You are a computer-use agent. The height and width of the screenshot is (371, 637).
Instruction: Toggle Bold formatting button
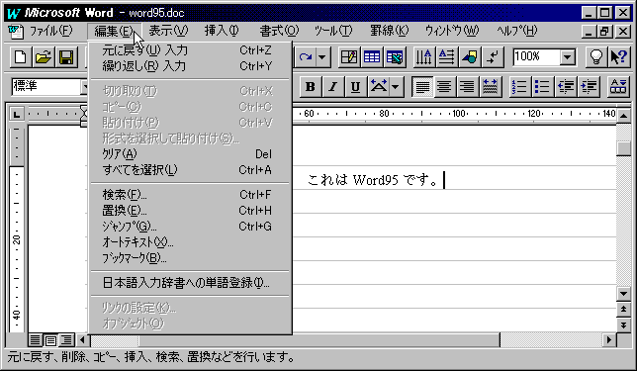pos(311,86)
